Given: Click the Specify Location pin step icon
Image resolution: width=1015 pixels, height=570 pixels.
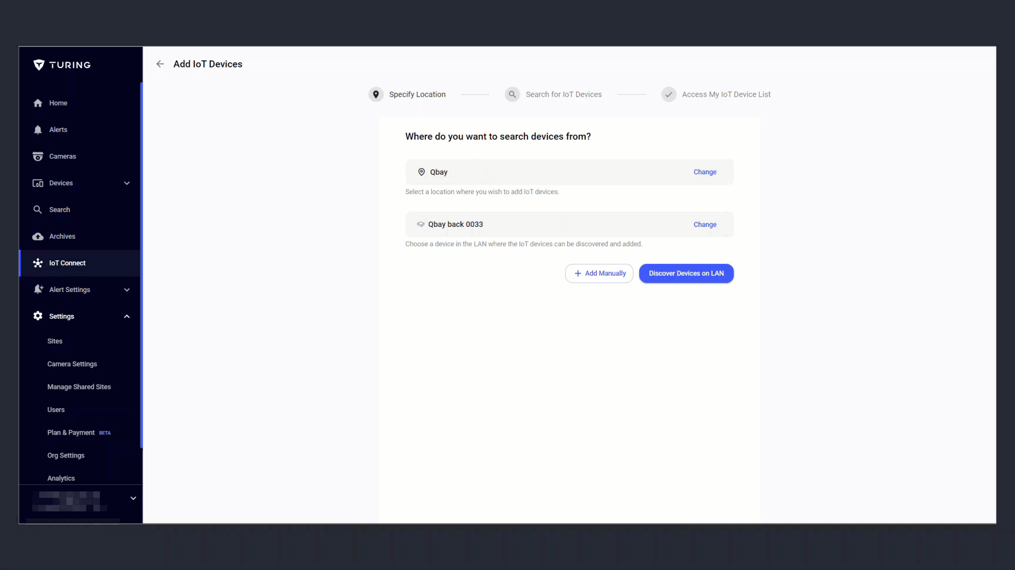Looking at the screenshot, I should [x=376, y=94].
